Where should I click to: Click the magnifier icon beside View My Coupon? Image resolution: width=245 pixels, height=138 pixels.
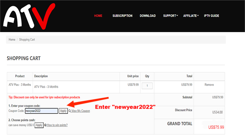pyautogui.click(x=70, y=111)
